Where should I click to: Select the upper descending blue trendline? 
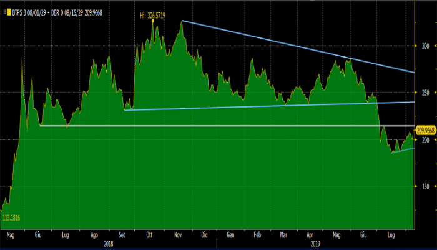pos(300,46)
